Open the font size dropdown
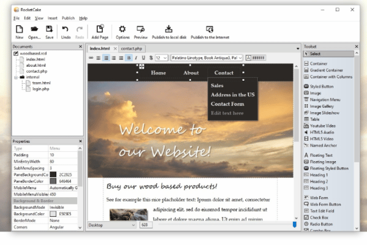The width and height of the screenshot is (367, 245). click(161, 58)
